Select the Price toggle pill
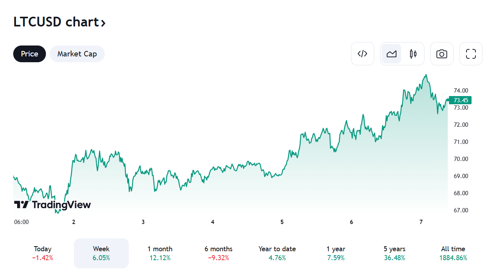 (x=30, y=54)
